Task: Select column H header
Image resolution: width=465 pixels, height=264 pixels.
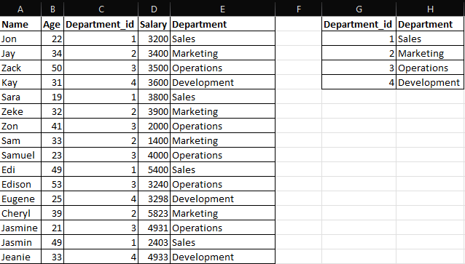Action: pyautogui.click(x=430, y=9)
